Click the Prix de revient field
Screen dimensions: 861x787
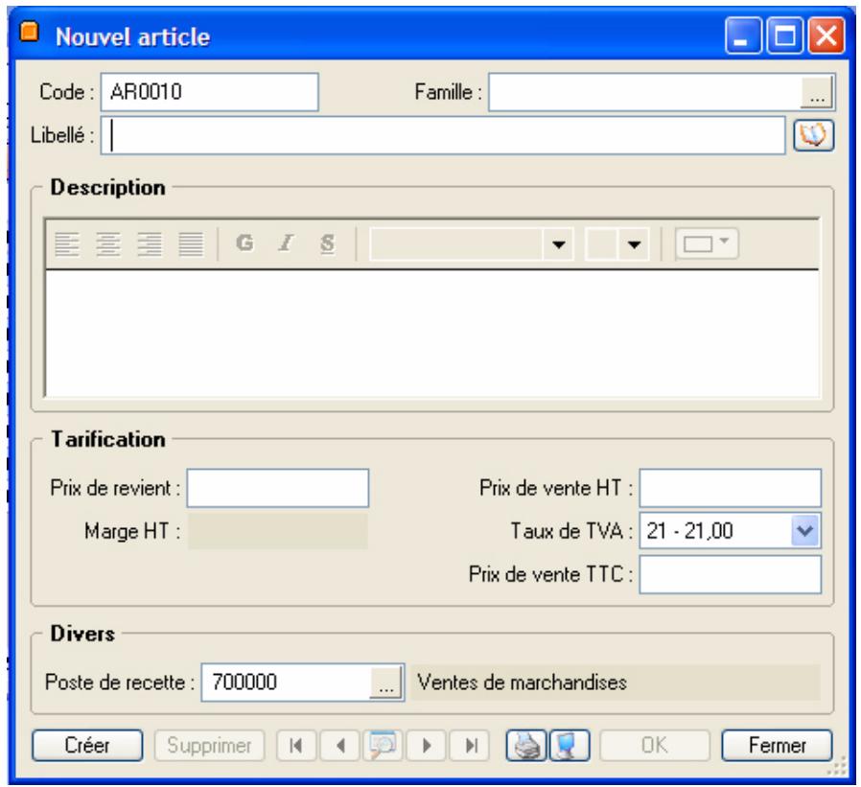click(x=278, y=488)
